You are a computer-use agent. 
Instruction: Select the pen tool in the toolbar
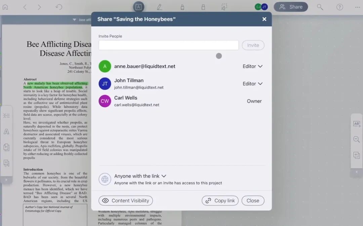(x=160, y=7)
